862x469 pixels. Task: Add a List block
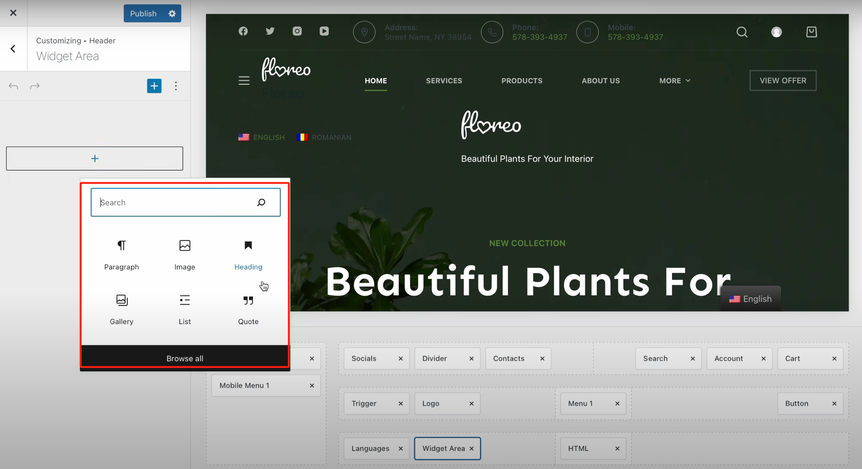(185, 309)
